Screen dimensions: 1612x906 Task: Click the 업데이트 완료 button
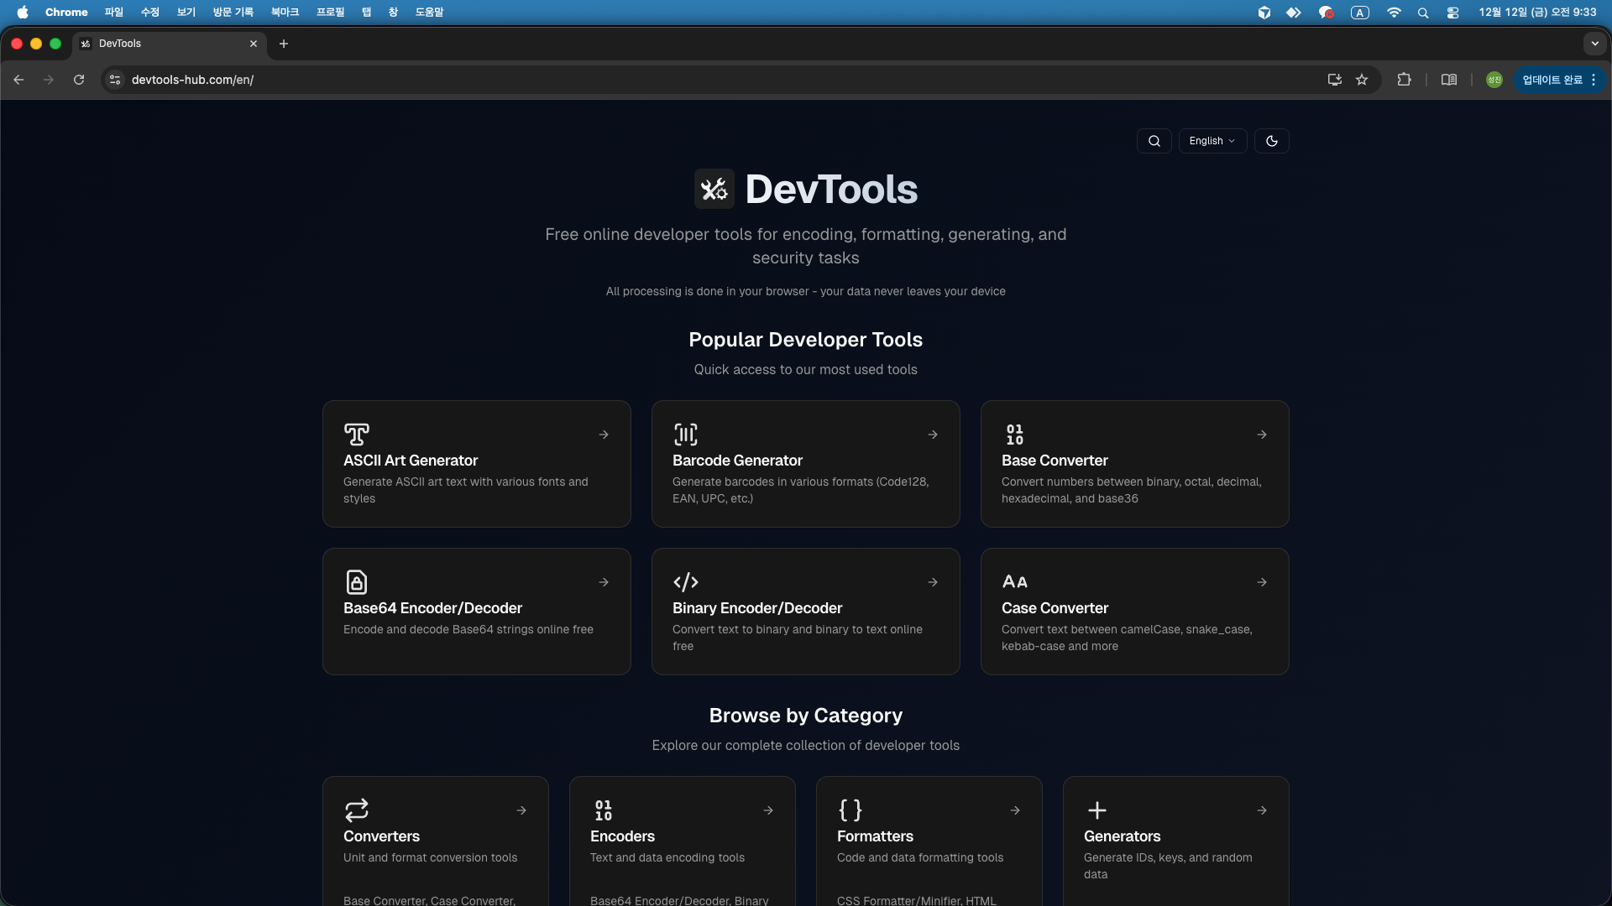1552,80
